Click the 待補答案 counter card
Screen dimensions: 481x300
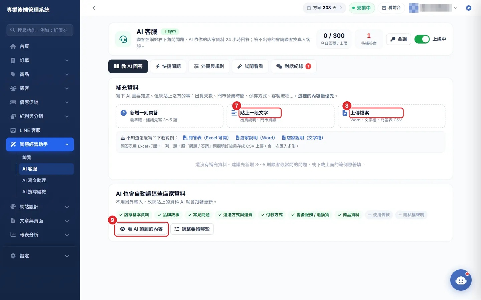pyautogui.click(x=369, y=39)
